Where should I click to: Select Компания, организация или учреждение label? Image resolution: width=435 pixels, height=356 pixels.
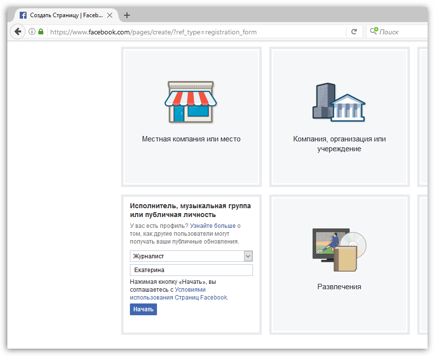339,144
